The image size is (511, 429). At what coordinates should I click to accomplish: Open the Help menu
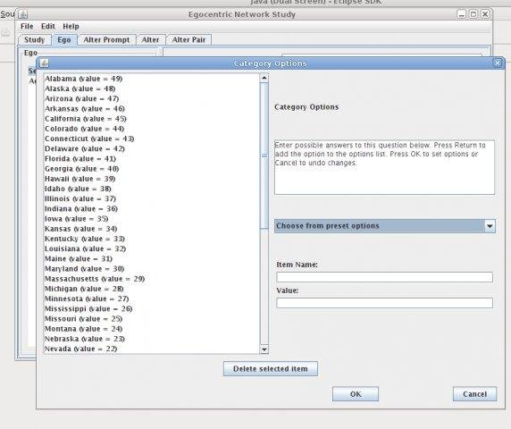[71, 27]
